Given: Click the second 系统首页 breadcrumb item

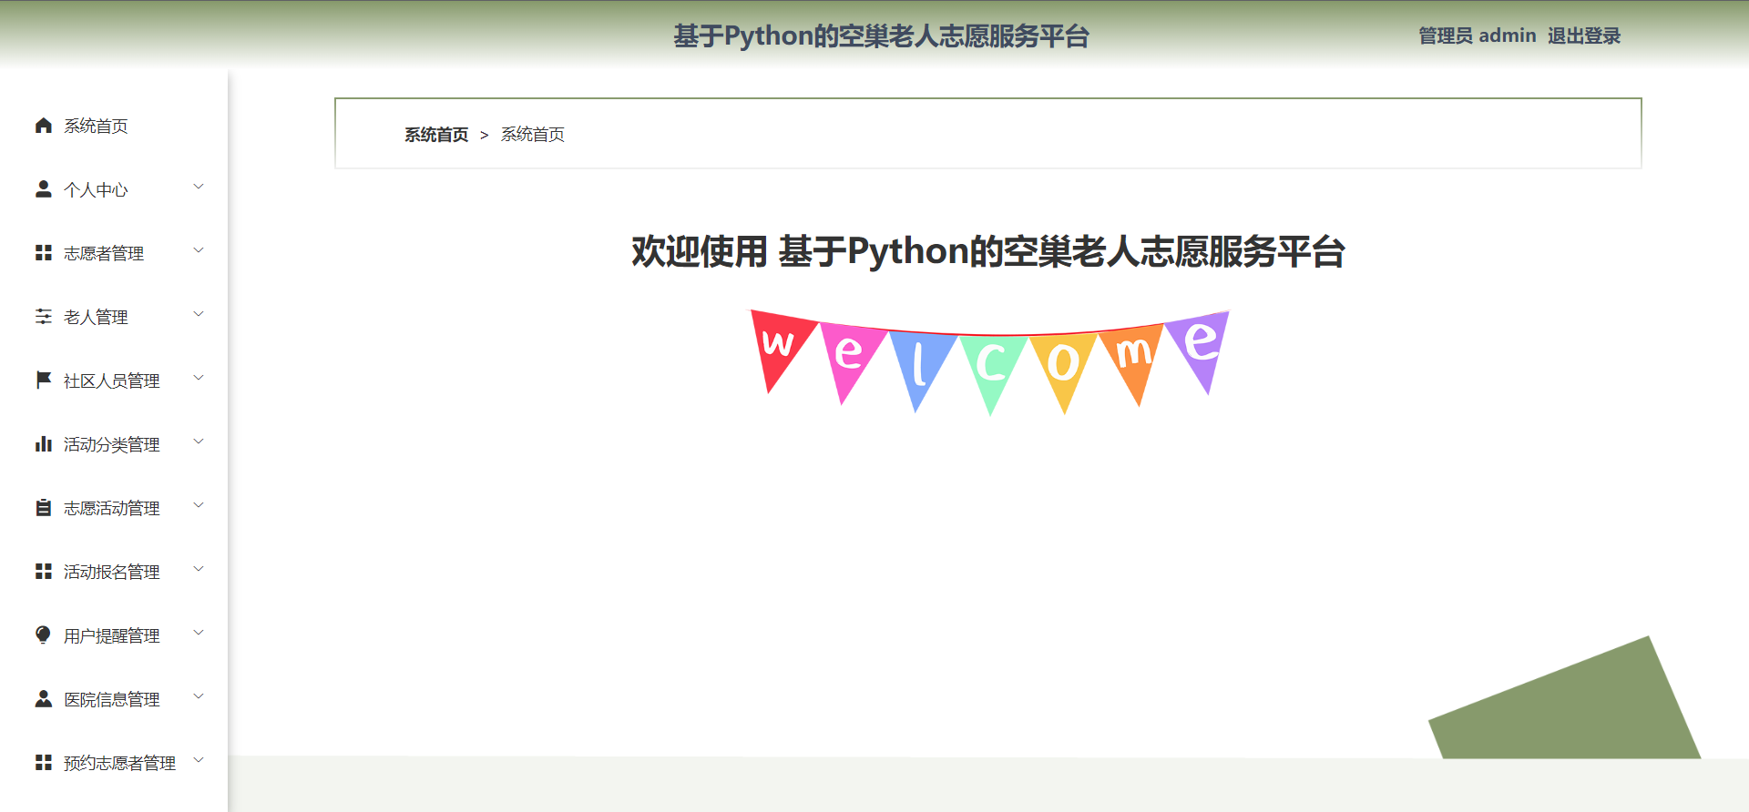Looking at the screenshot, I should [x=533, y=135].
